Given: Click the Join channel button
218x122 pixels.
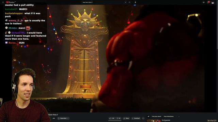Looking at the screenshot, I should [54, 118].
